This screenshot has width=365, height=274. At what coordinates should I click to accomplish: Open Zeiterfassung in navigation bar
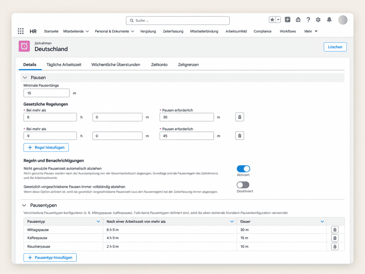[x=173, y=31]
